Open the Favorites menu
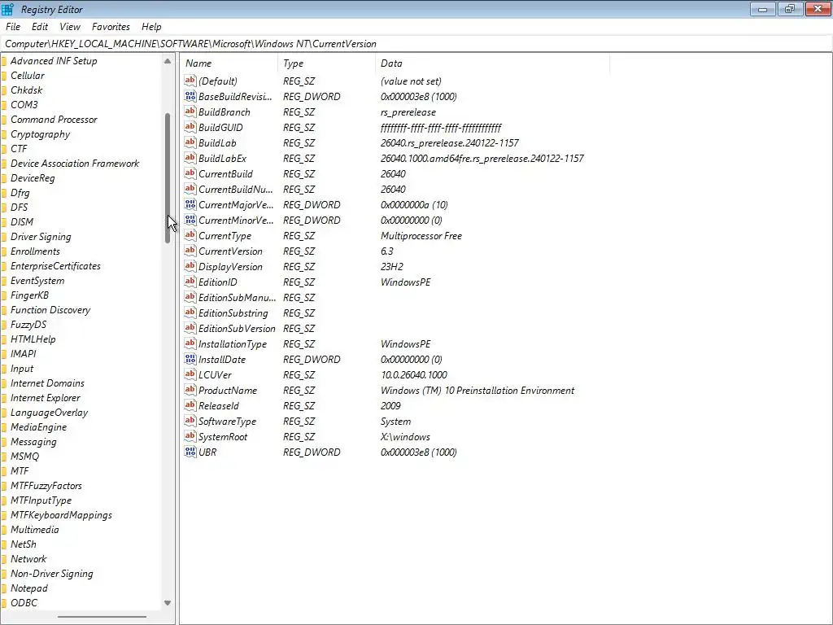The height and width of the screenshot is (625, 833). click(111, 27)
